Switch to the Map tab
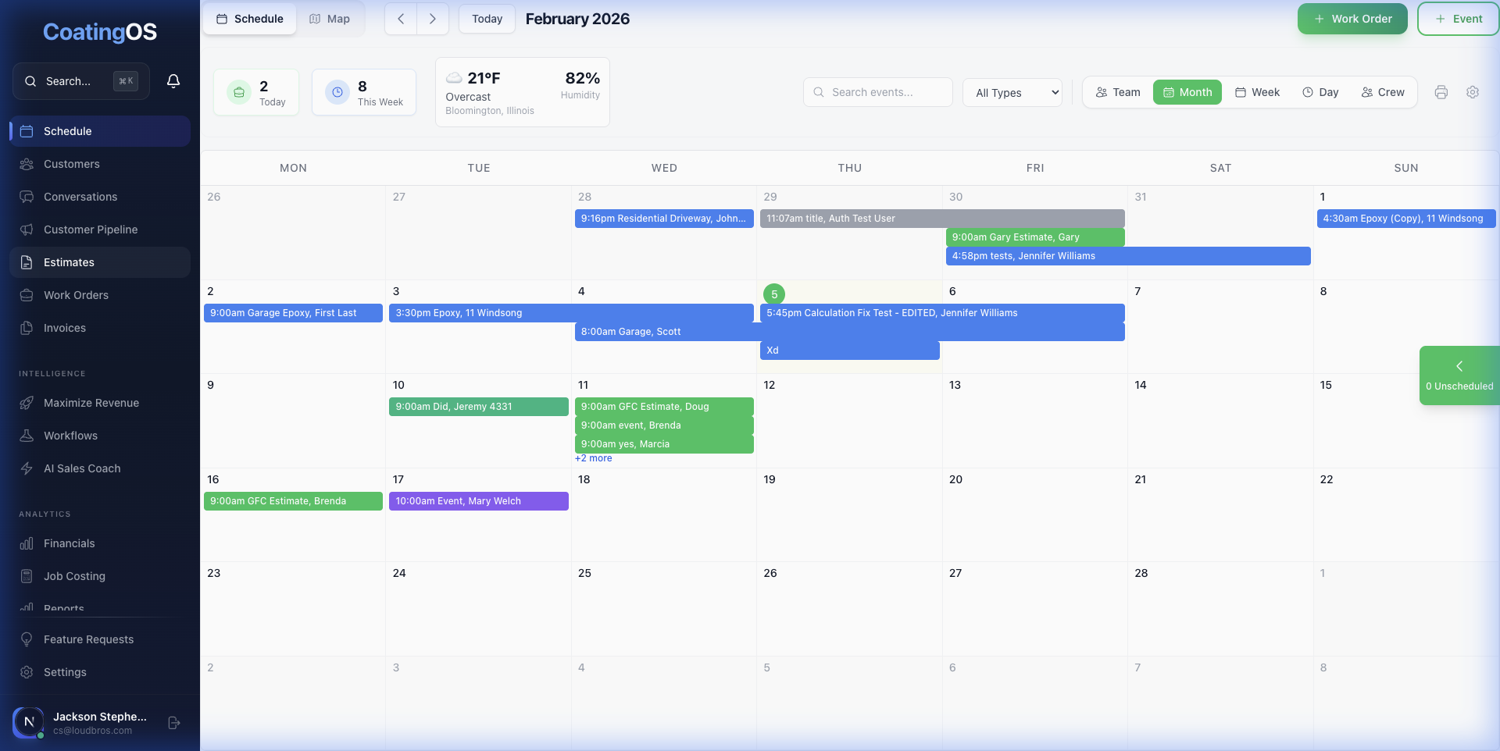Viewport: 1500px width, 751px height. click(330, 18)
